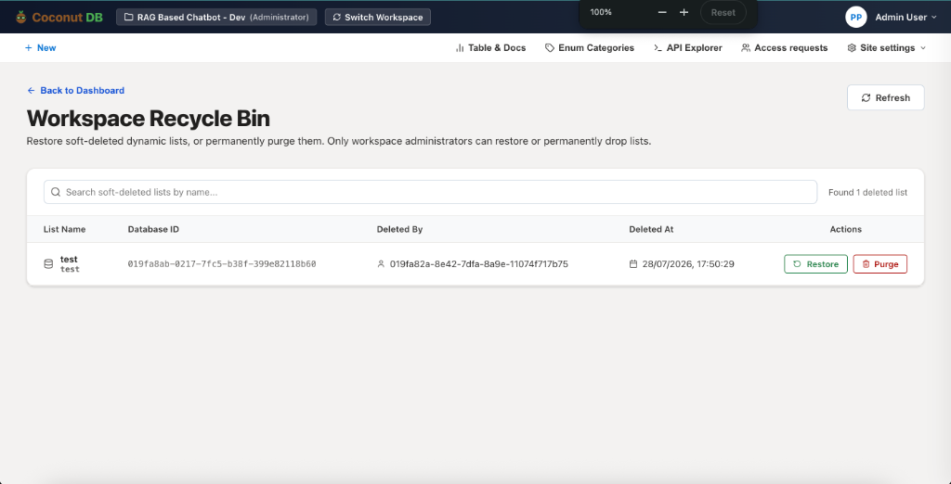Open the Table & Docs menu
This screenshot has height=484, width=951.
(x=490, y=48)
